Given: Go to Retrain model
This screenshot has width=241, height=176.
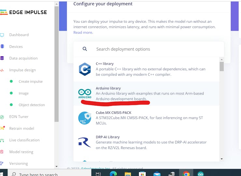Looking at the screenshot, I should click(22, 128).
